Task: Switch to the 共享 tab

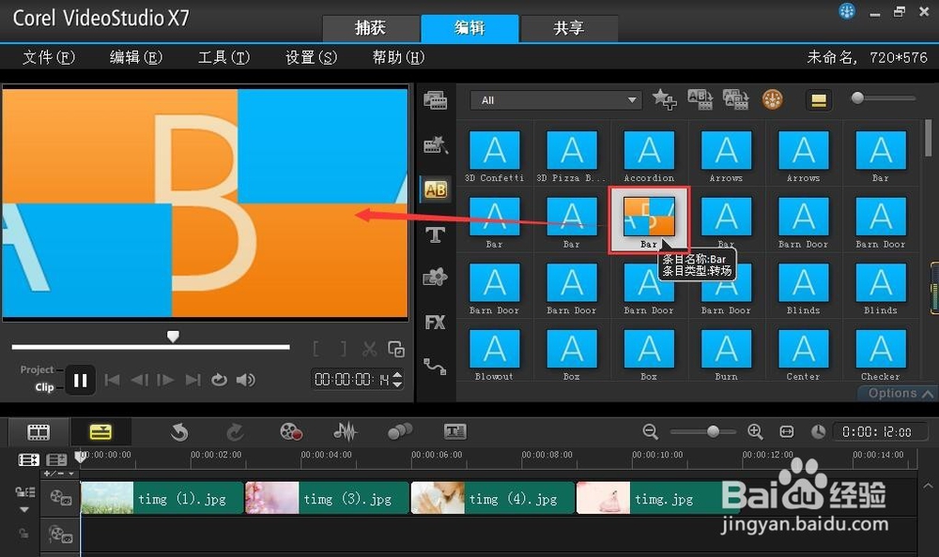Action: click(569, 28)
